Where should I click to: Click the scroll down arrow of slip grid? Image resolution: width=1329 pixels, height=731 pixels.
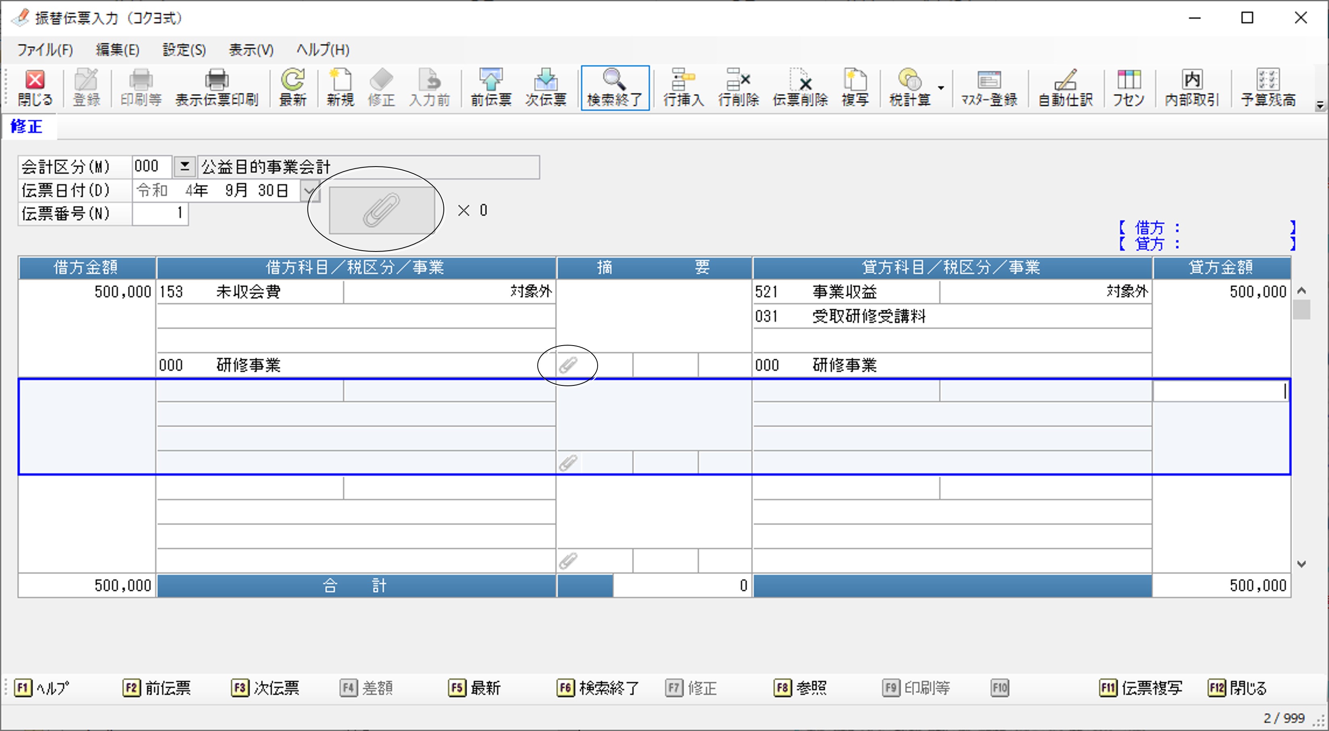pos(1301,564)
